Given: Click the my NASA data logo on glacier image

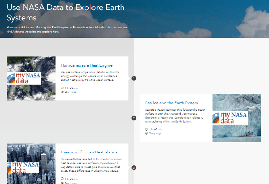Looking at the screenshot, I should (230, 118).
